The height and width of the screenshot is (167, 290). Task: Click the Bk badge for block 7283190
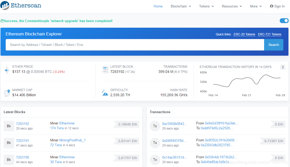point(9,160)
